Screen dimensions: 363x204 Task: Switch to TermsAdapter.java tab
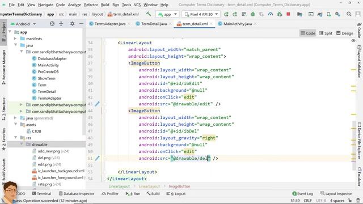(109, 24)
